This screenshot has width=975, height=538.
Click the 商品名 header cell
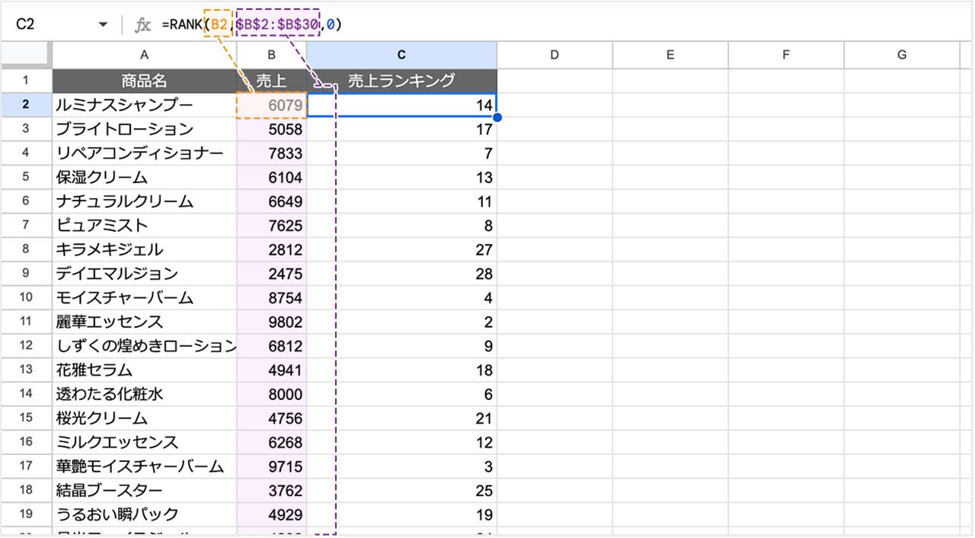[144, 81]
